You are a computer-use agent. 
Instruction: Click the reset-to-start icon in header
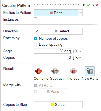point(93,5)
